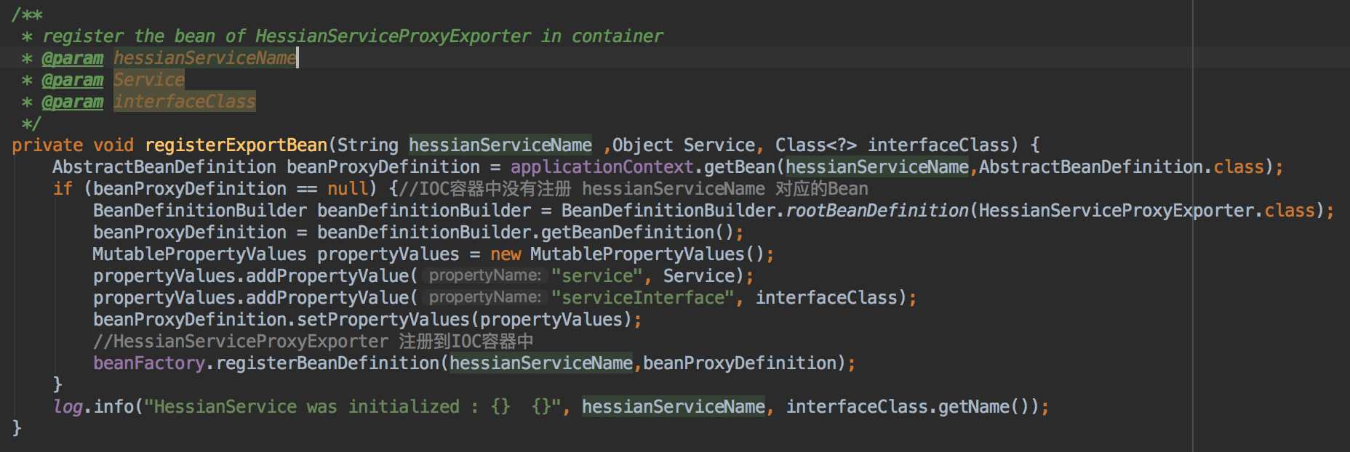Image resolution: width=1350 pixels, height=452 pixels.
Task: Click the rootBeanDefinition static method call
Action: tap(877, 211)
